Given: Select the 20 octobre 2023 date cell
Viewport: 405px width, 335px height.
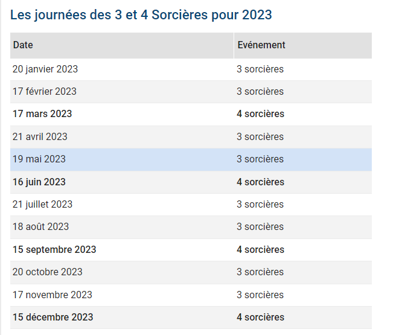Looking at the screenshot, I should click(x=48, y=272).
